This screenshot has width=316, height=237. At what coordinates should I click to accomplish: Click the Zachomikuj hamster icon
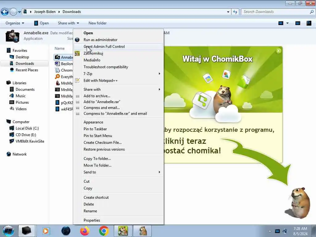click(x=77, y=53)
